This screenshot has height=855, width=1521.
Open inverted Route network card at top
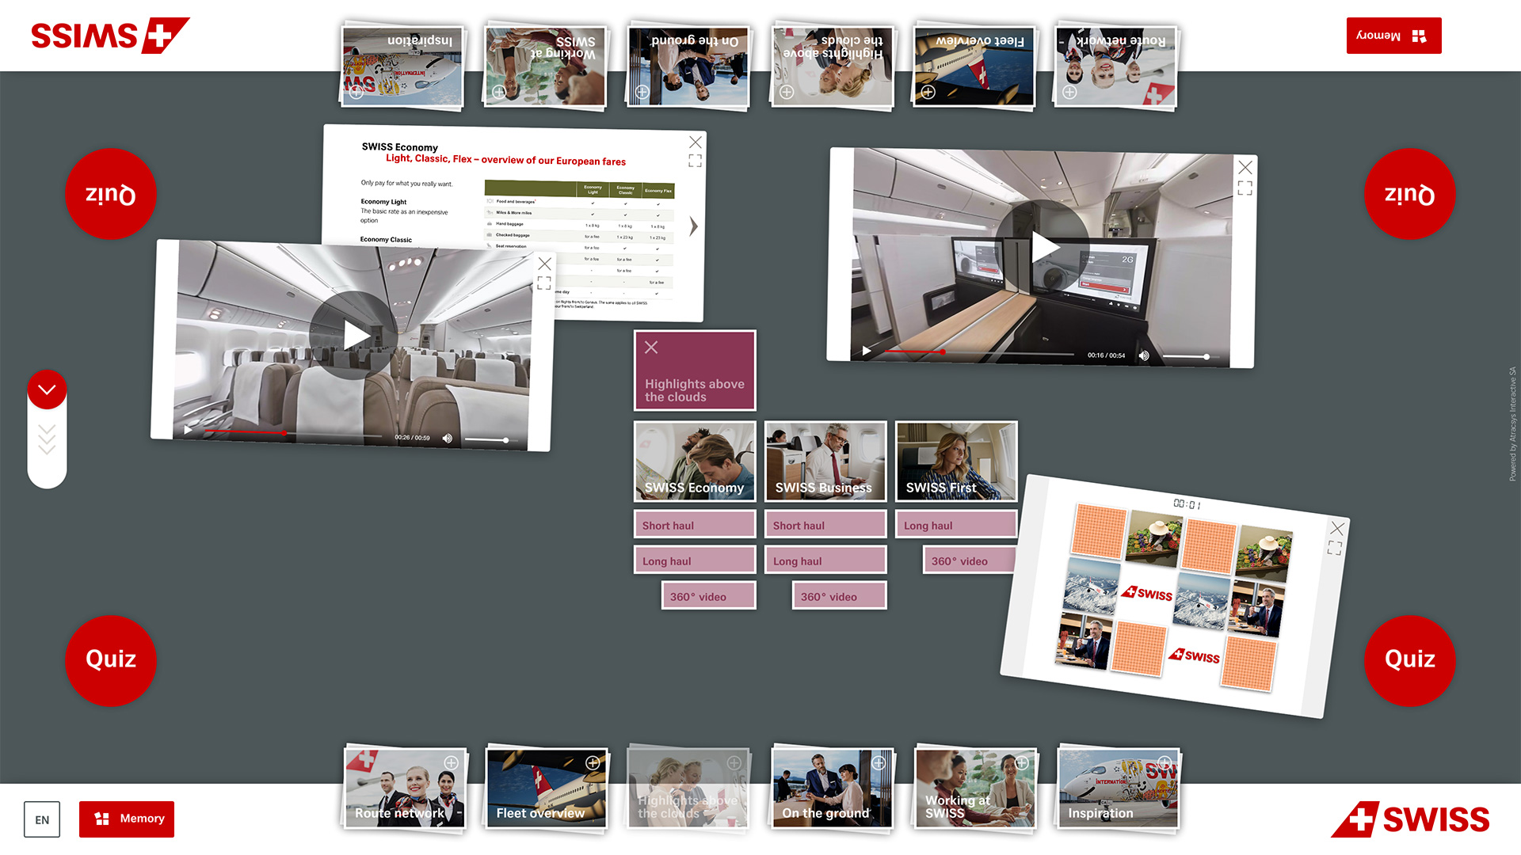click(1116, 66)
